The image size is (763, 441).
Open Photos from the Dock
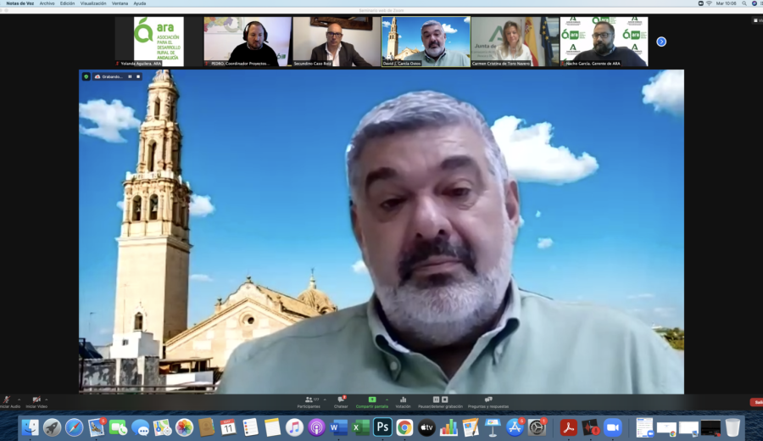tap(185, 428)
